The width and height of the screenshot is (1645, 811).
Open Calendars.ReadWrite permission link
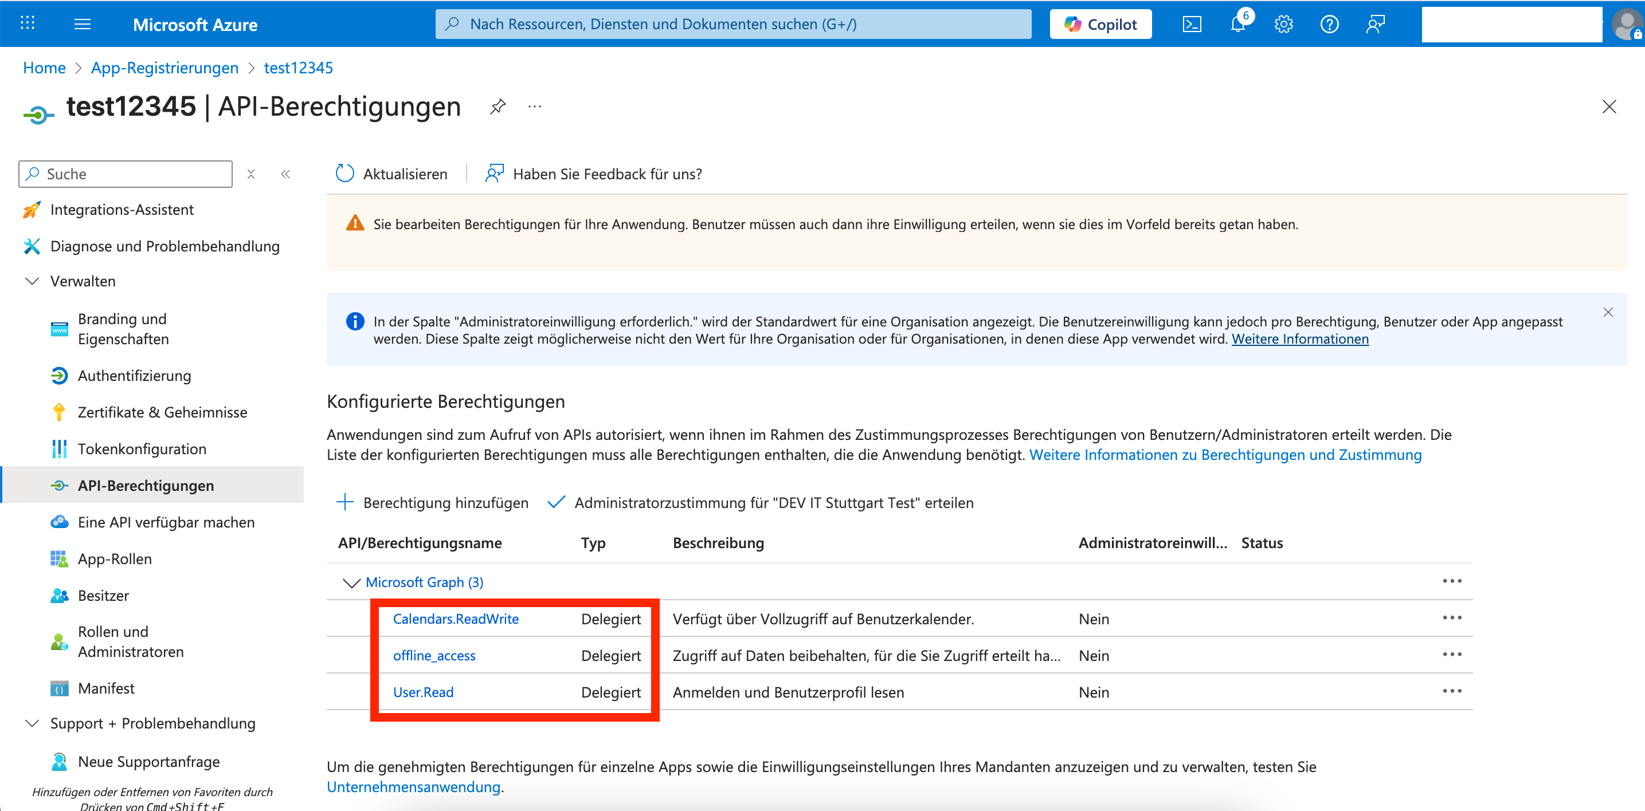point(455,619)
